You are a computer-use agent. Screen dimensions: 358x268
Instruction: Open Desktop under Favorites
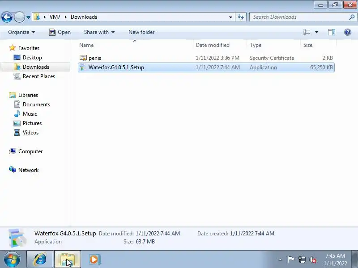(x=32, y=58)
